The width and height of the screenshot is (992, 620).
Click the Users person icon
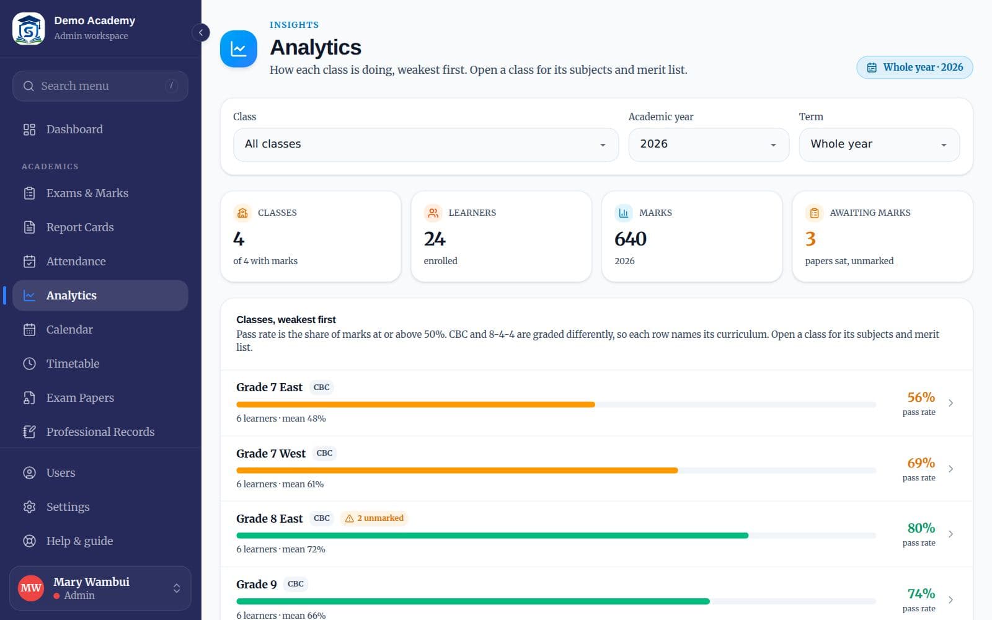pos(29,473)
